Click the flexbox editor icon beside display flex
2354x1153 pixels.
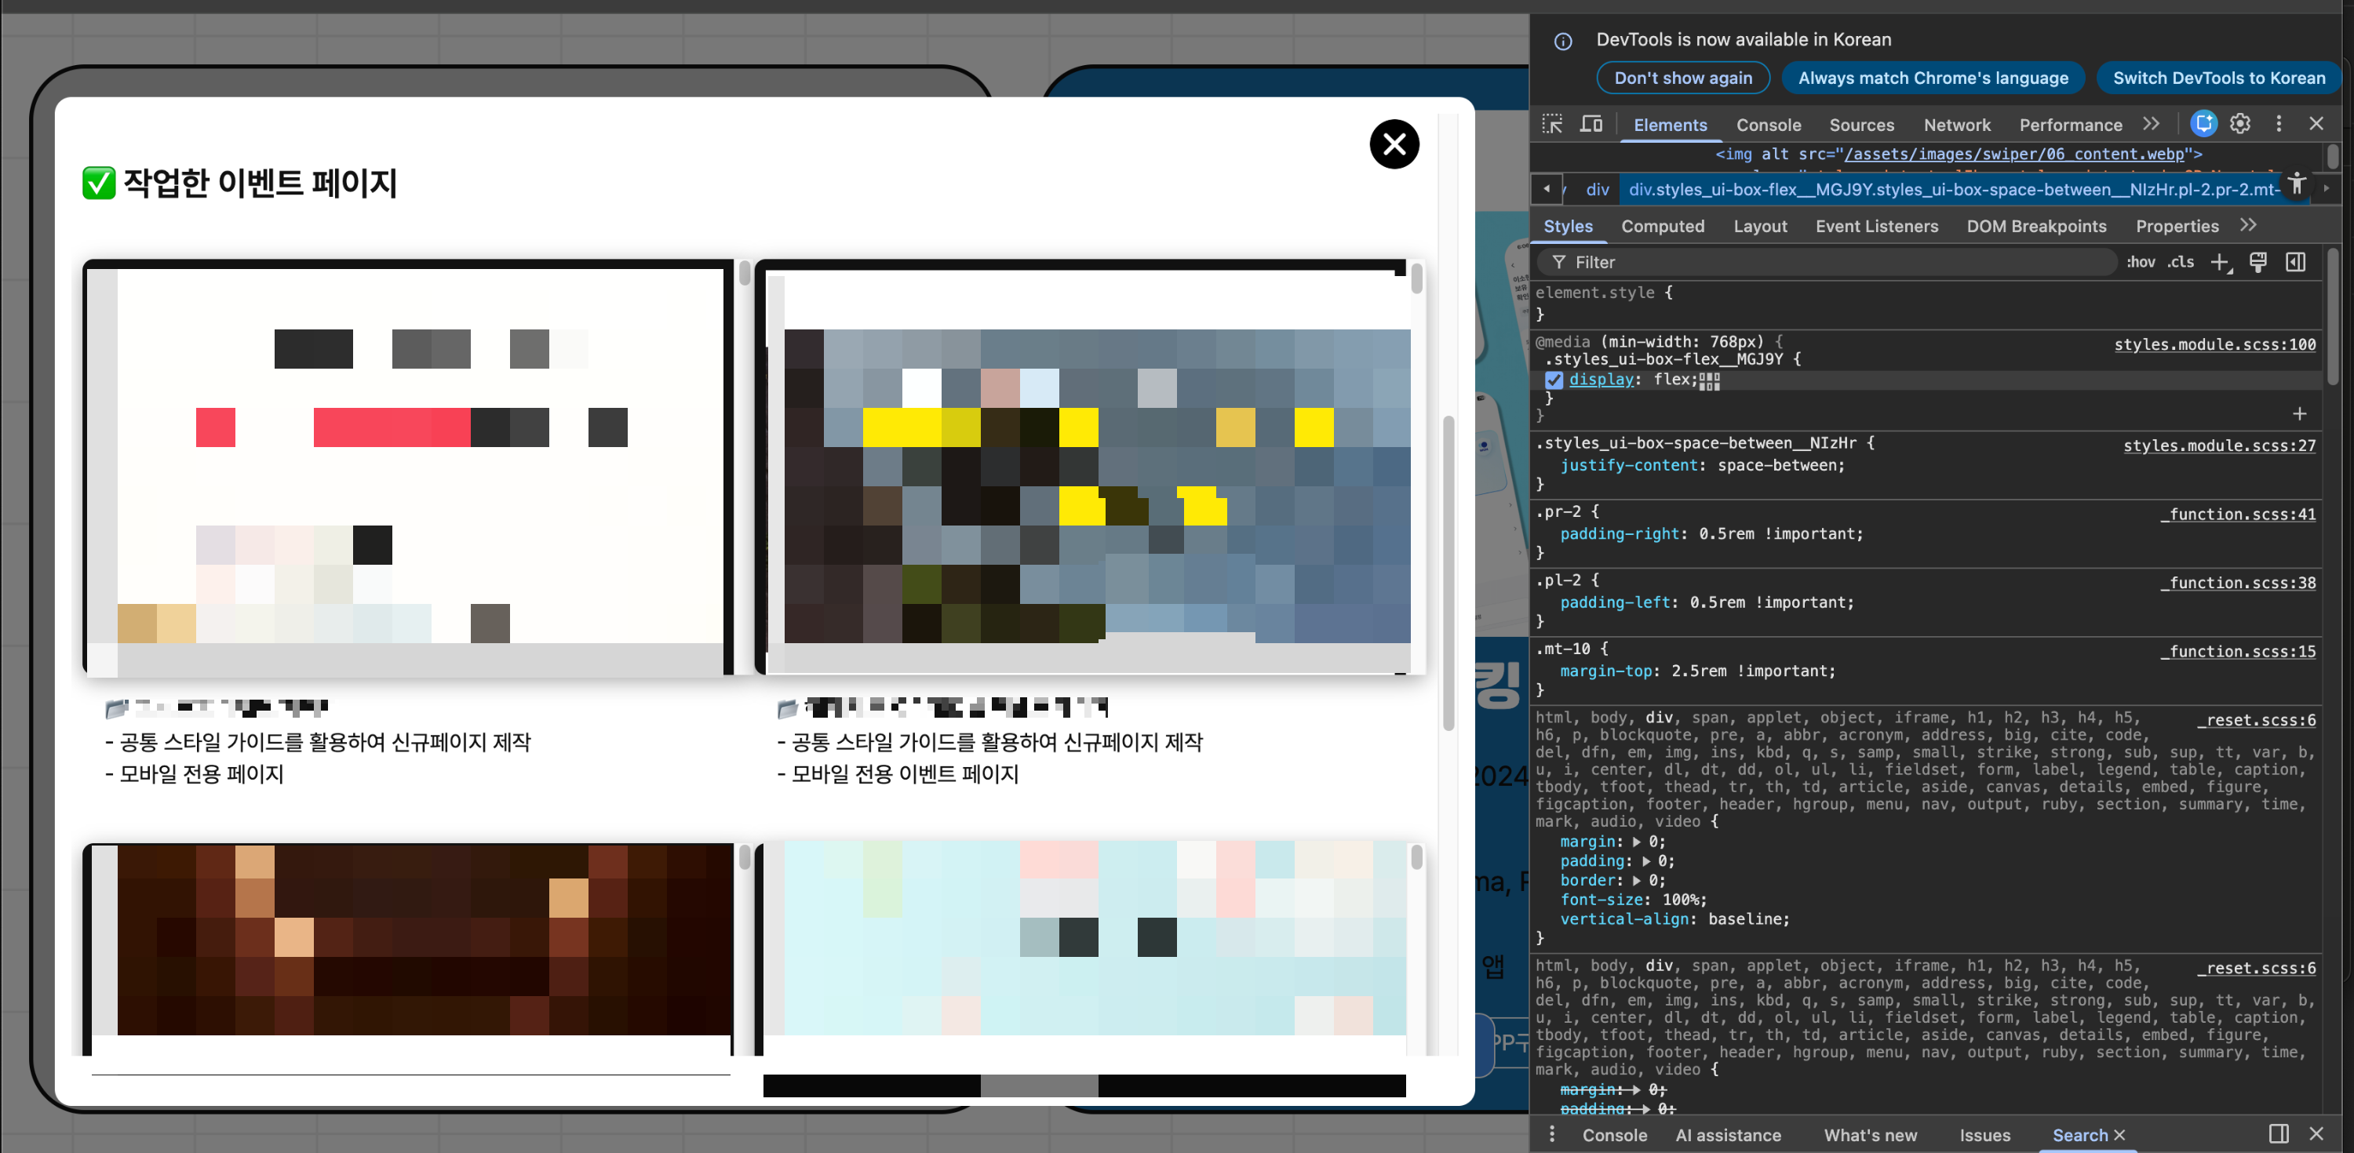point(1710,381)
